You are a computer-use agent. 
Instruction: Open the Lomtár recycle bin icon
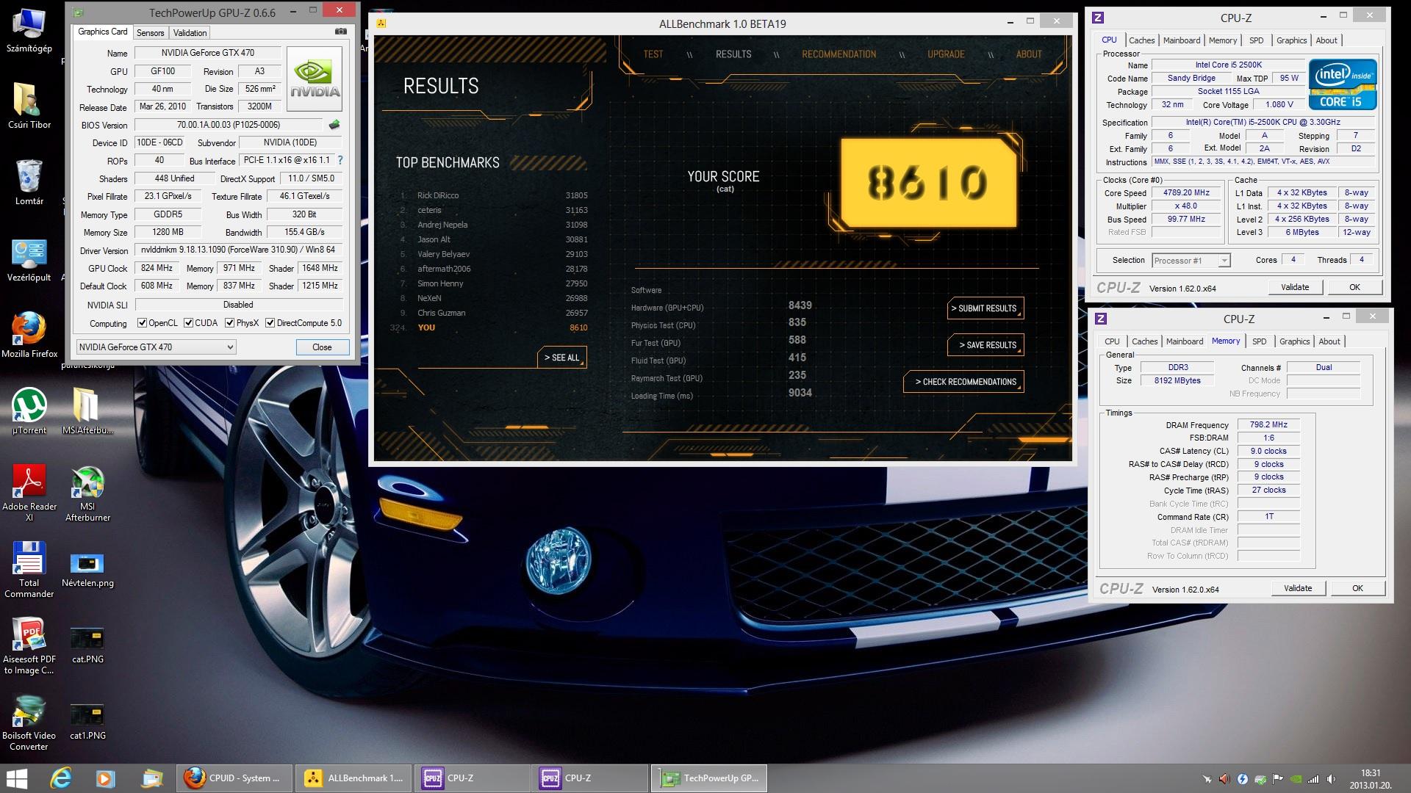(x=29, y=182)
